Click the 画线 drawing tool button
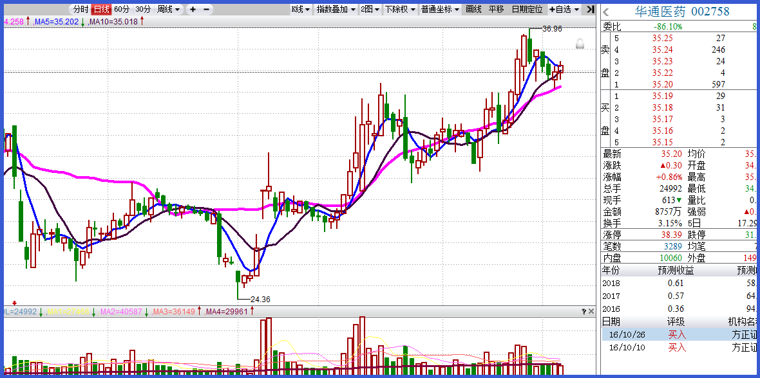This screenshot has width=760, height=378. coord(473,9)
